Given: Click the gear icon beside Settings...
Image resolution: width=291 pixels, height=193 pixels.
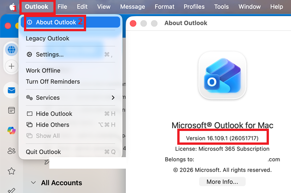Looking at the screenshot, I should tap(29, 55).
